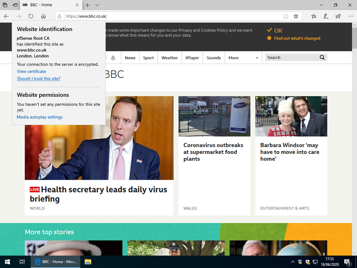The height and width of the screenshot is (268, 357).
Task: Click the address bar URL
Action: (x=86, y=16)
